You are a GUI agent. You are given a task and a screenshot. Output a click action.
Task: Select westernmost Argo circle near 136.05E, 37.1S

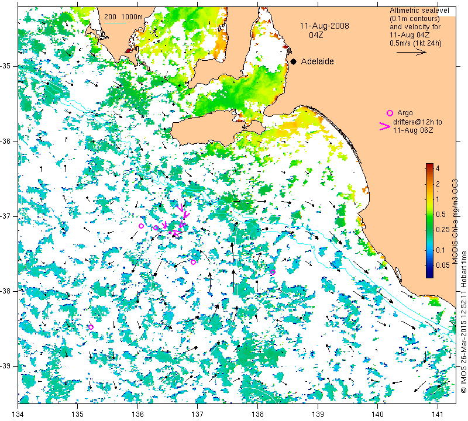click(x=141, y=226)
